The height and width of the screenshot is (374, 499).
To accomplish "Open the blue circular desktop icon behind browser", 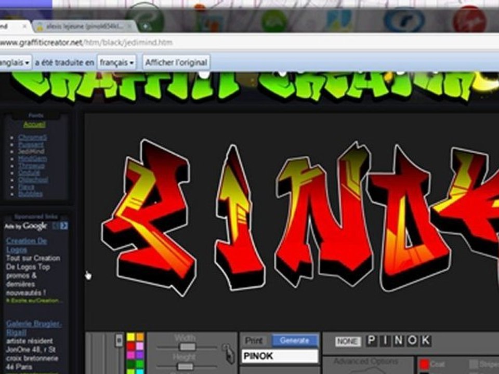I will [x=404, y=20].
